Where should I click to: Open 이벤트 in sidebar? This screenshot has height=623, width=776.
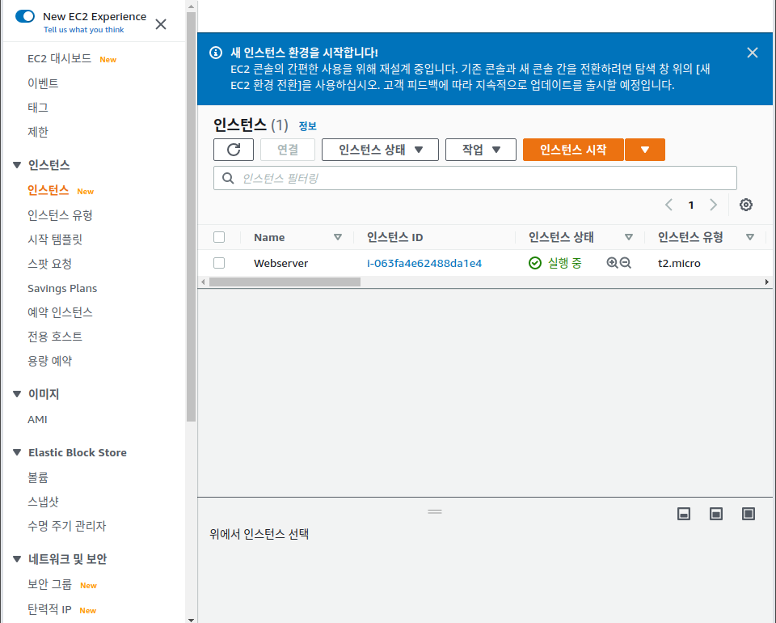(43, 83)
